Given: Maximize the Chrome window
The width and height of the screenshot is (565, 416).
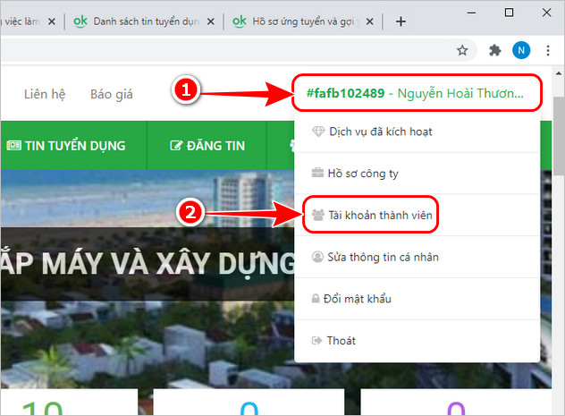Looking at the screenshot, I should 509,13.
